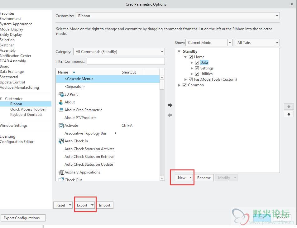Viewport: 297px width, 228px height.
Task: Collapse the Customize section in sidebar
Action: 1,99
